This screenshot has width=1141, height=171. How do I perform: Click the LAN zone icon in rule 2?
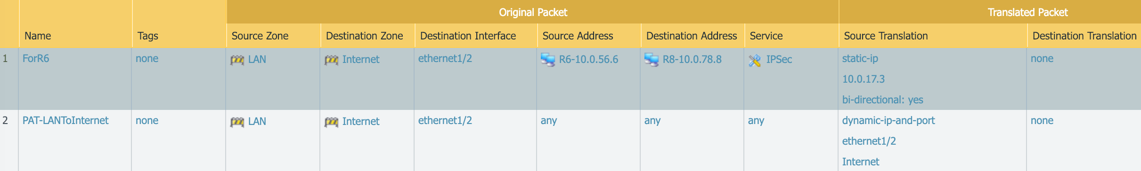[x=237, y=122]
